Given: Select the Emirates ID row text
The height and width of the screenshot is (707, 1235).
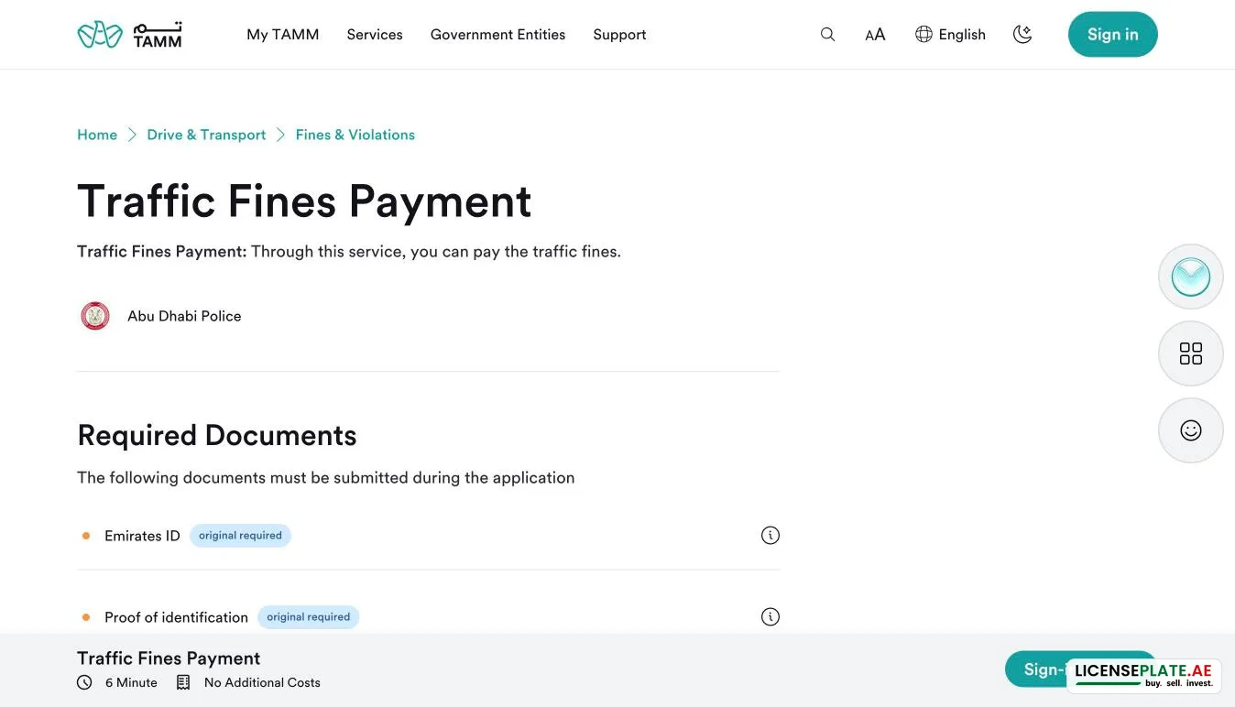Looking at the screenshot, I should [x=142, y=536].
